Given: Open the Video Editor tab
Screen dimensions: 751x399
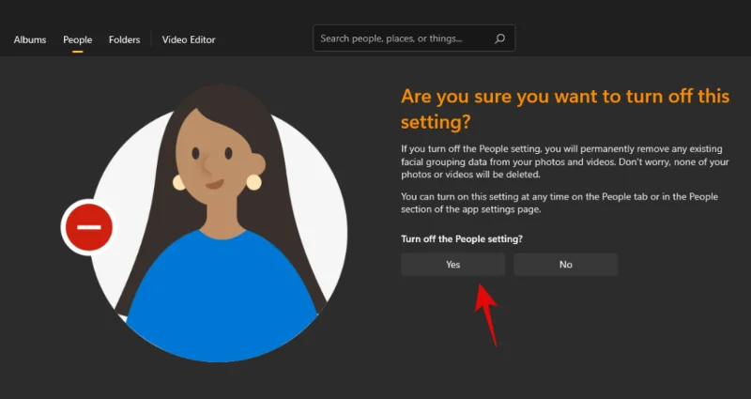Looking at the screenshot, I should 188,39.
